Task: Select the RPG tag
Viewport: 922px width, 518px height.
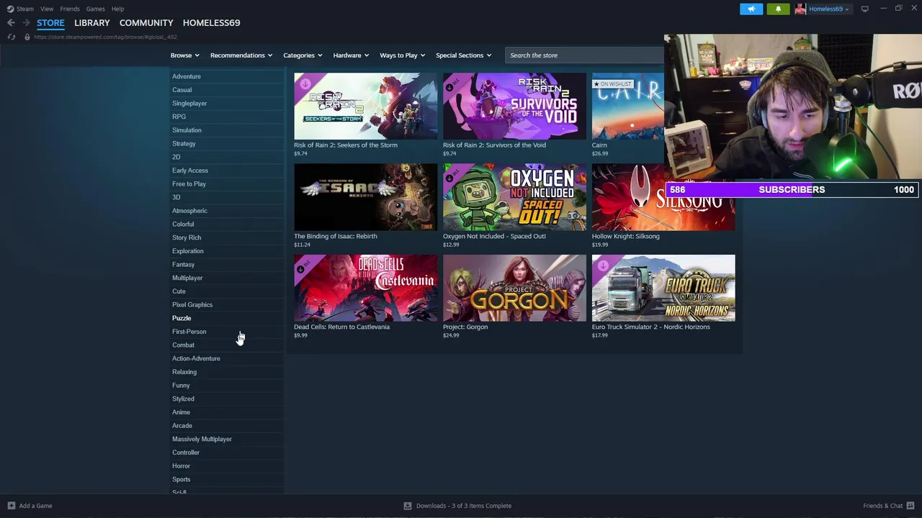Action: click(179, 117)
